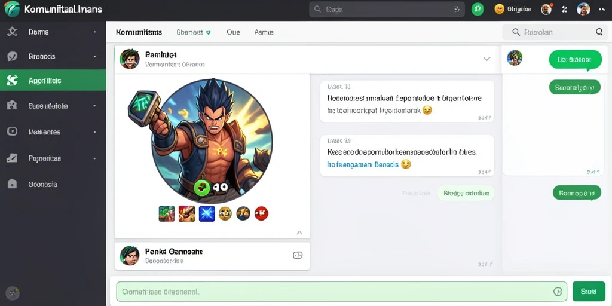Collapse the Pemlrtet post with the chevron
Screen dimensions: 612x306
coord(486,59)
